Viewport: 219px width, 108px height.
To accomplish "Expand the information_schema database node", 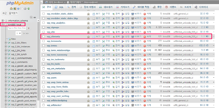I will (3, 21).
